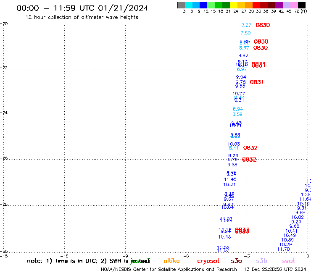Viewport: 311px width, 273px height.
Task: Click the -28 latitude axis label
Action: tap(4, 205)
